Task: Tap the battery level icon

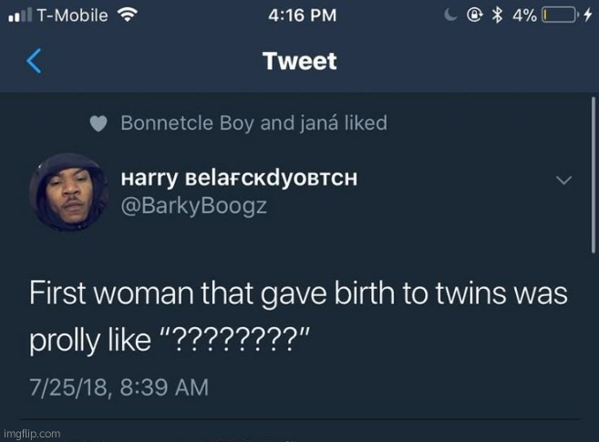Action: (559, 15)
